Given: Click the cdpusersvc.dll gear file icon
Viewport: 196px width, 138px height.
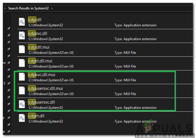Looking at the screenshot, I should pos(22,104).
